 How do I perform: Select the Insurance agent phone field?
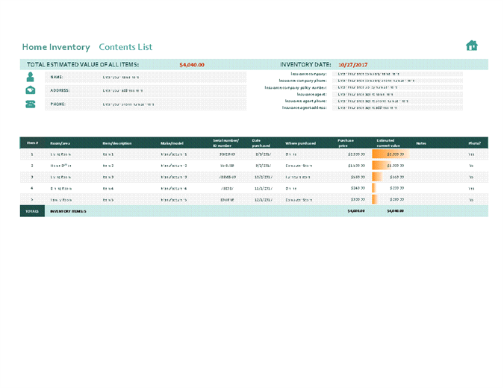[398, 101]
